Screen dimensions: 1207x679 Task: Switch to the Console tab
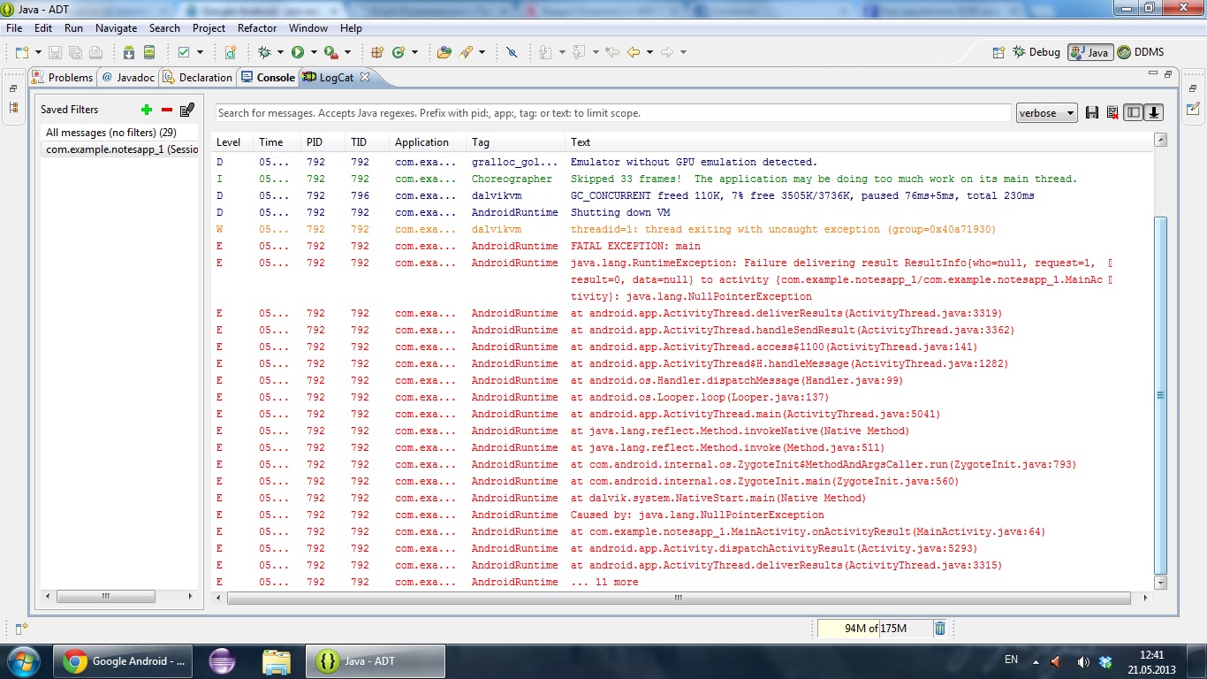coord(268,78)
